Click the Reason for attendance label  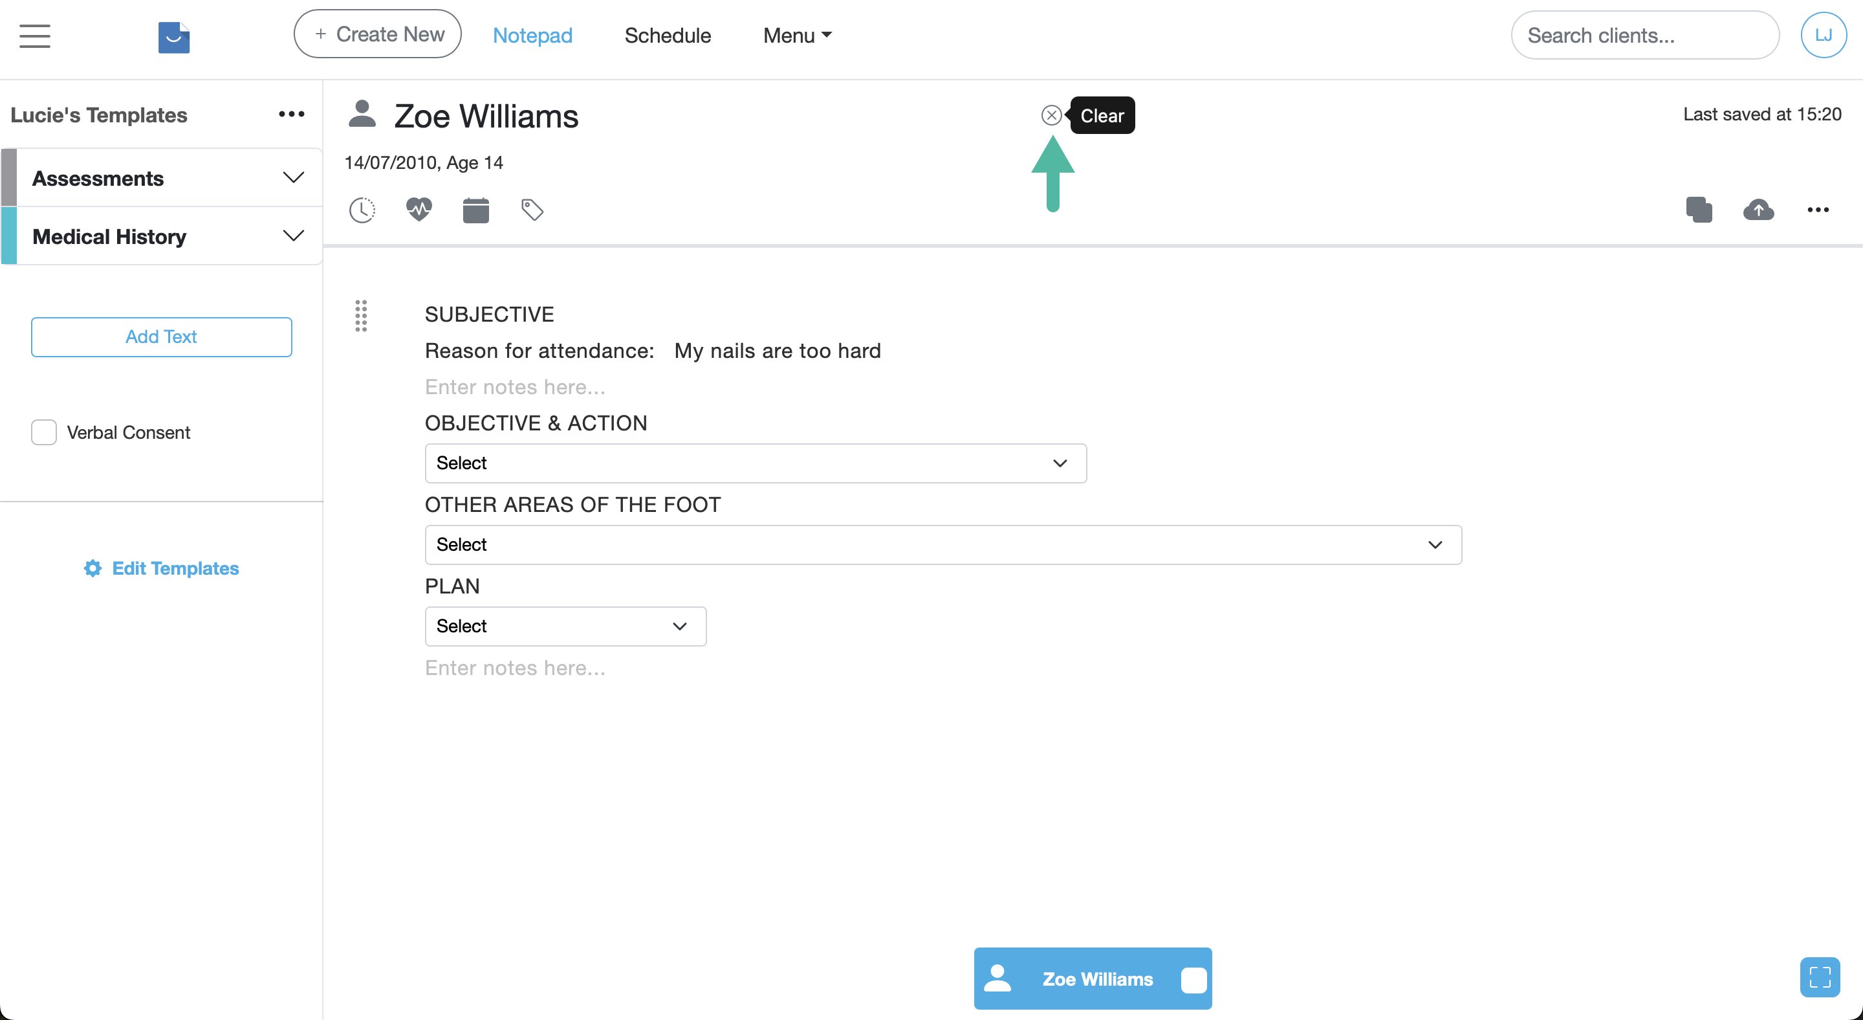coord(539,351)
